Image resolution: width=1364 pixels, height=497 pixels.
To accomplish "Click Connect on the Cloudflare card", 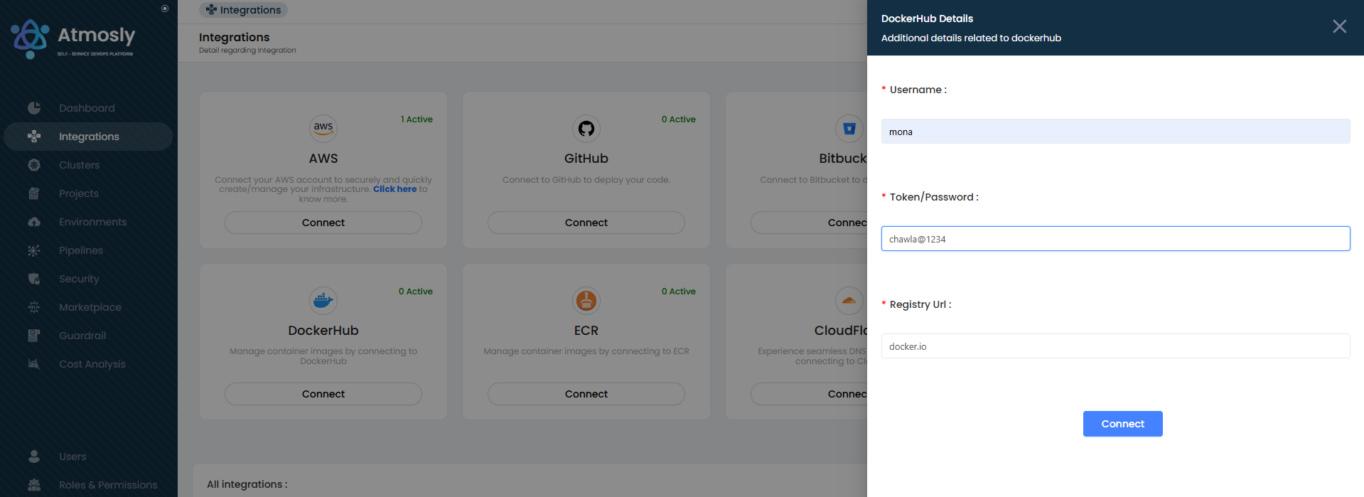I will point(809,394).
